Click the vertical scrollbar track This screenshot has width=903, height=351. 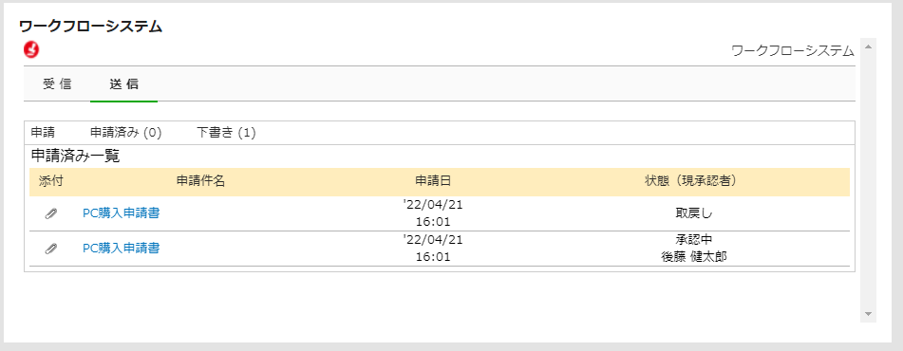point(869,180)
